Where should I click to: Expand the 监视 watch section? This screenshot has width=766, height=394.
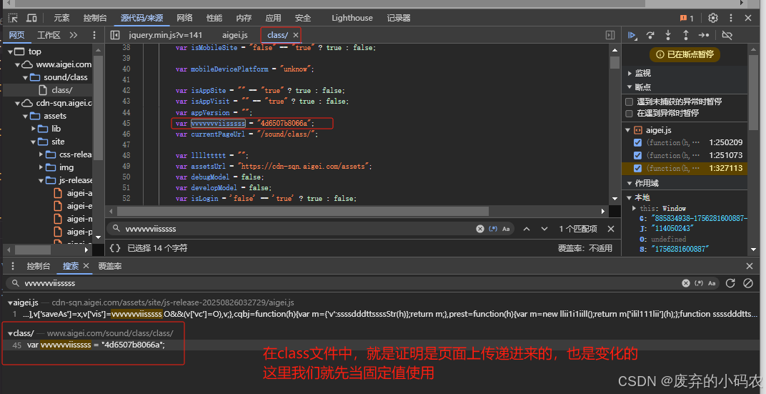pos(630,74)
